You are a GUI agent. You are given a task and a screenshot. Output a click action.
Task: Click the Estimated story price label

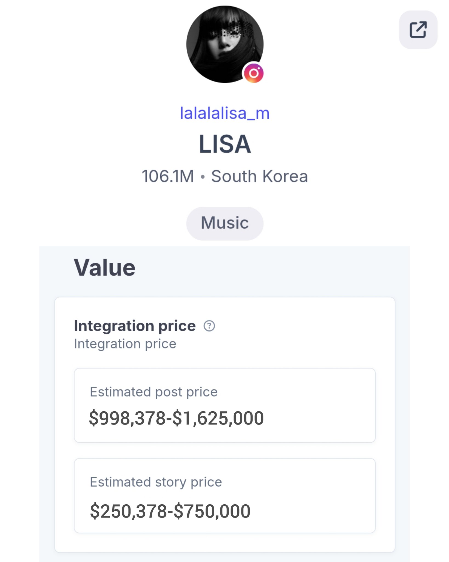[x=156, y=482]
